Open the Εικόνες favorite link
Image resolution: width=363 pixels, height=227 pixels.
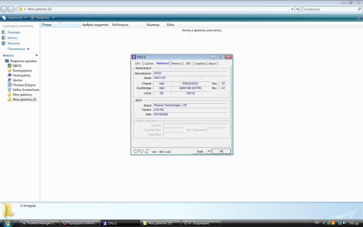[12, 38]
